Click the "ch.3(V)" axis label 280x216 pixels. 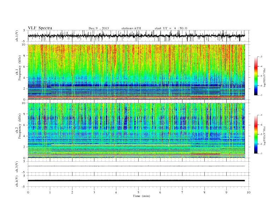(x=17, y=167)
